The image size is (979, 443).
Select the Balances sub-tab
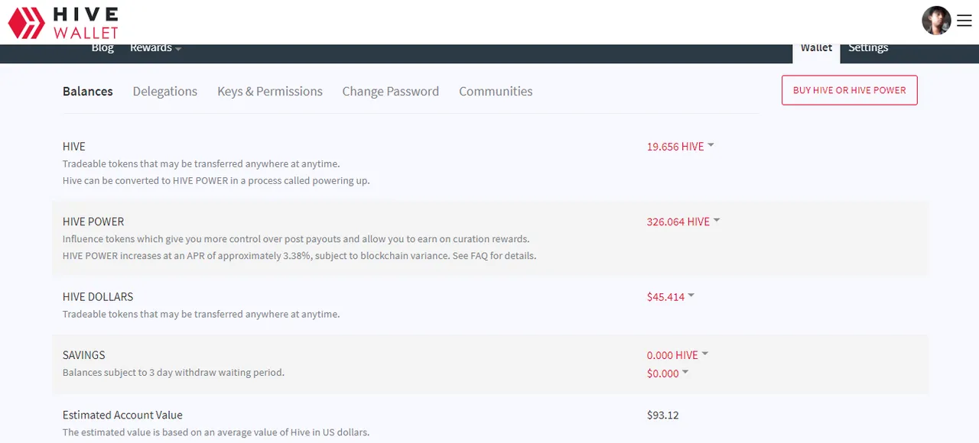(x=88, y=92)
